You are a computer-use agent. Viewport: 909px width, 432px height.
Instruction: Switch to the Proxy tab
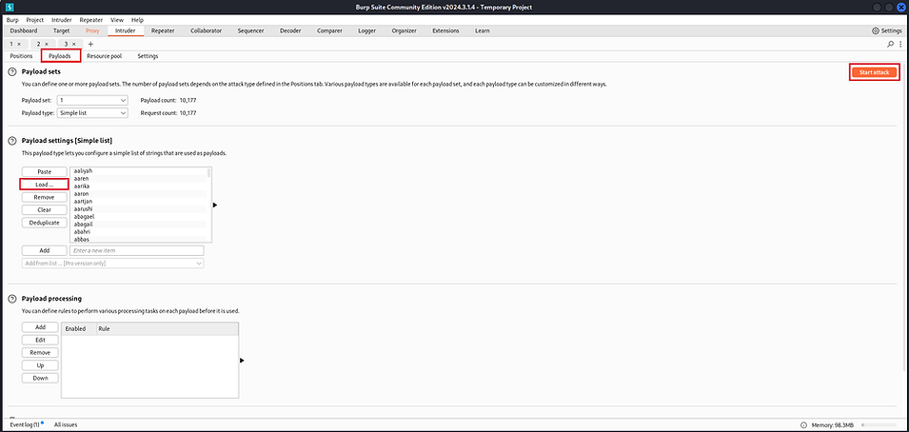(92, 30)
